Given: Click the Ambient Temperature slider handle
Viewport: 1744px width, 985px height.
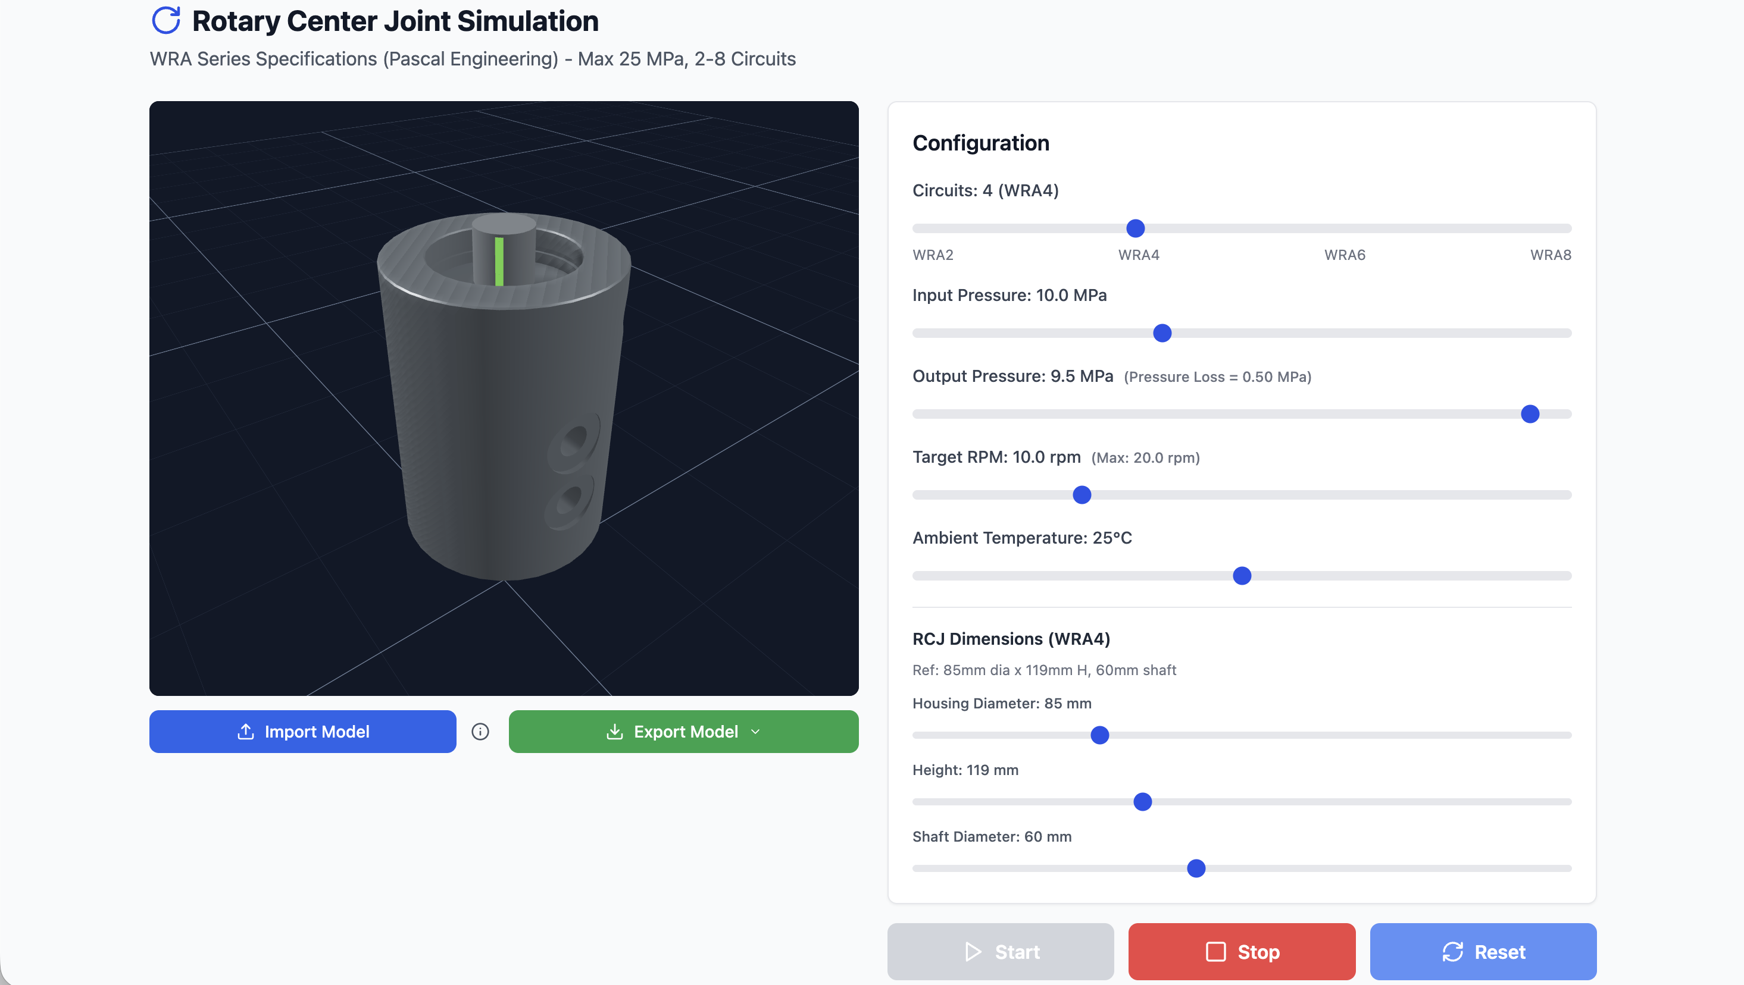Looking at the screenshot, I should click(x=1242, y=576).
